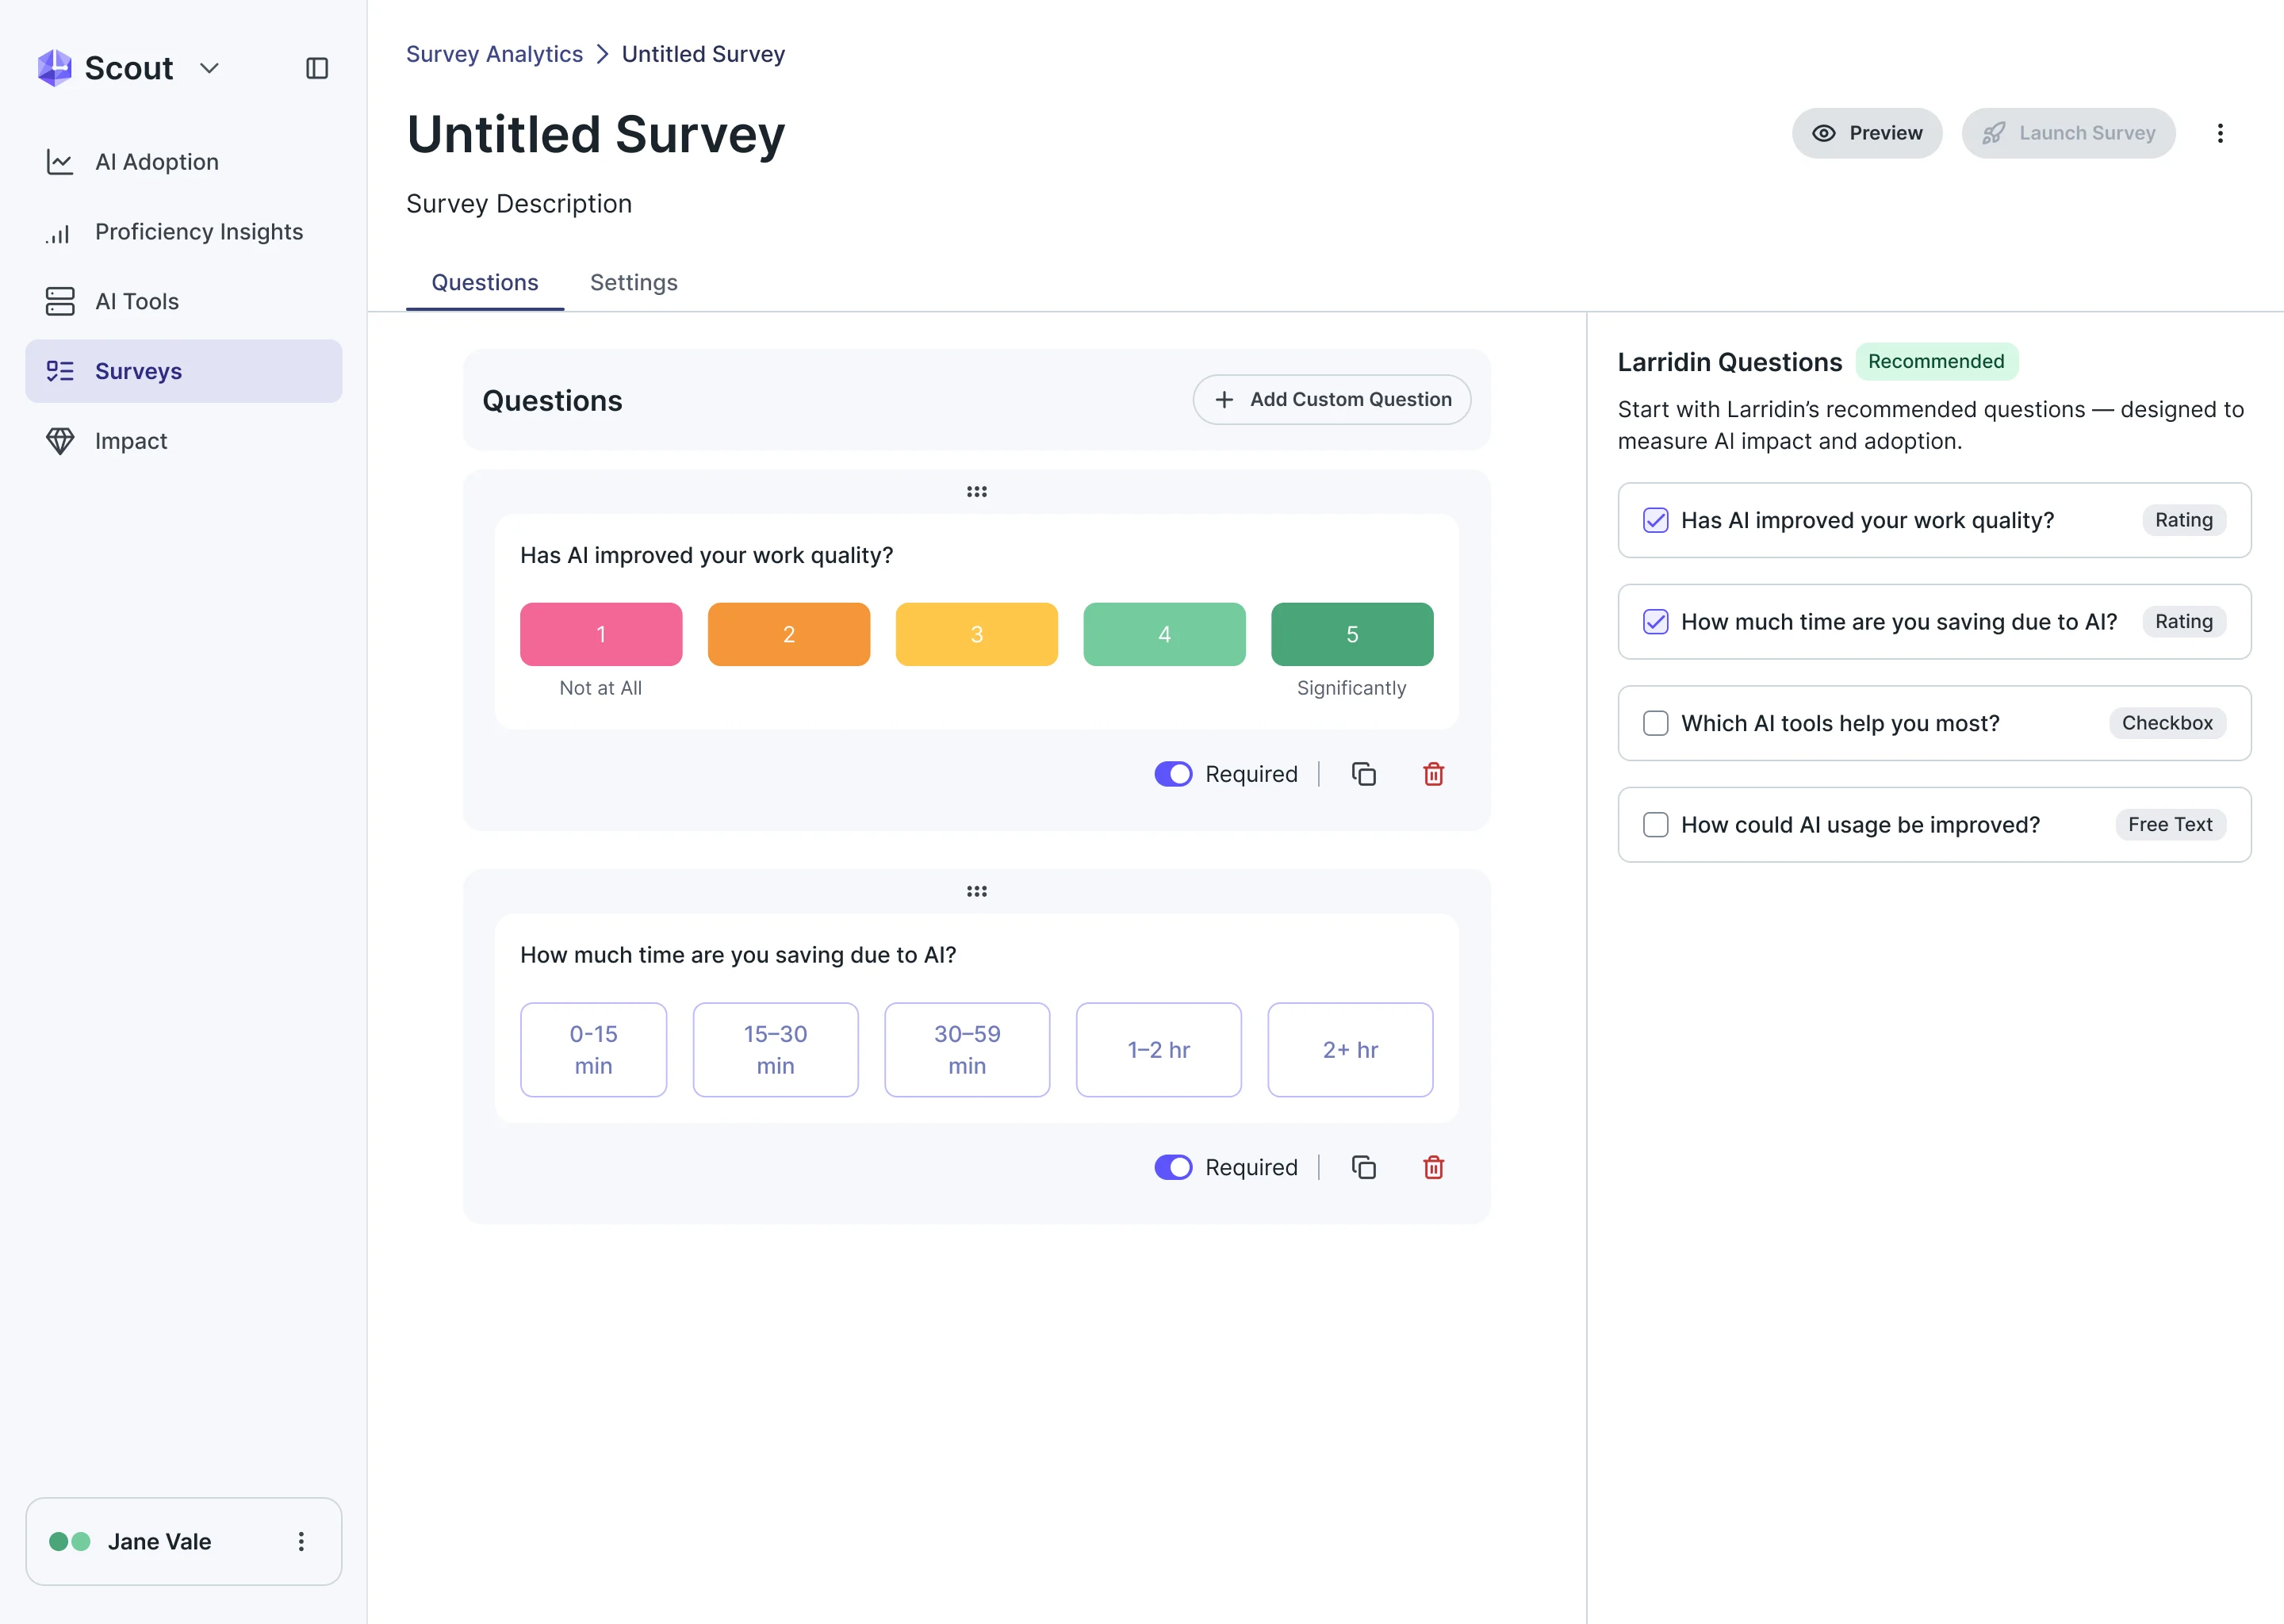
Task: Click the Checkbox type tag
Action: (x=2167, y=723)
